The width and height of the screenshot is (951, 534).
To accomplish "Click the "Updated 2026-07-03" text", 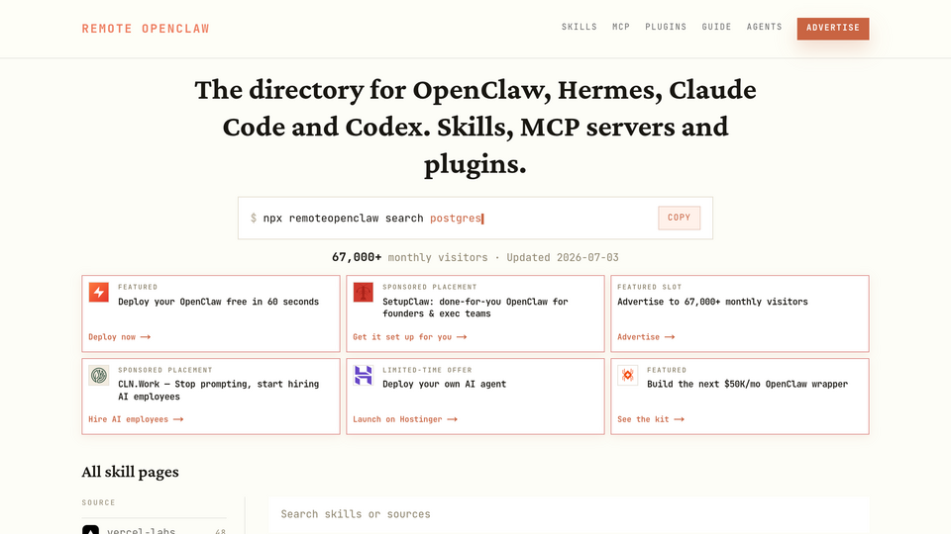I will (563, 257).
